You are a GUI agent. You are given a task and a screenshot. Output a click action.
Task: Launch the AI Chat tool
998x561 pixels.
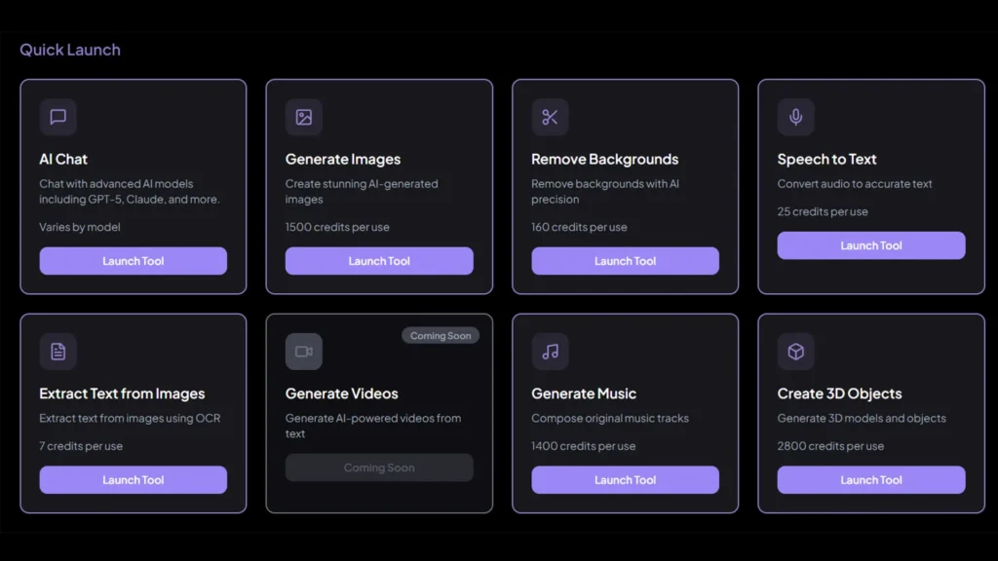coord(133,260)
